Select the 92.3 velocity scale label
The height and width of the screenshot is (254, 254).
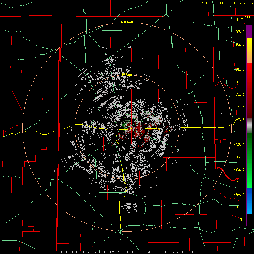(240, 44)
